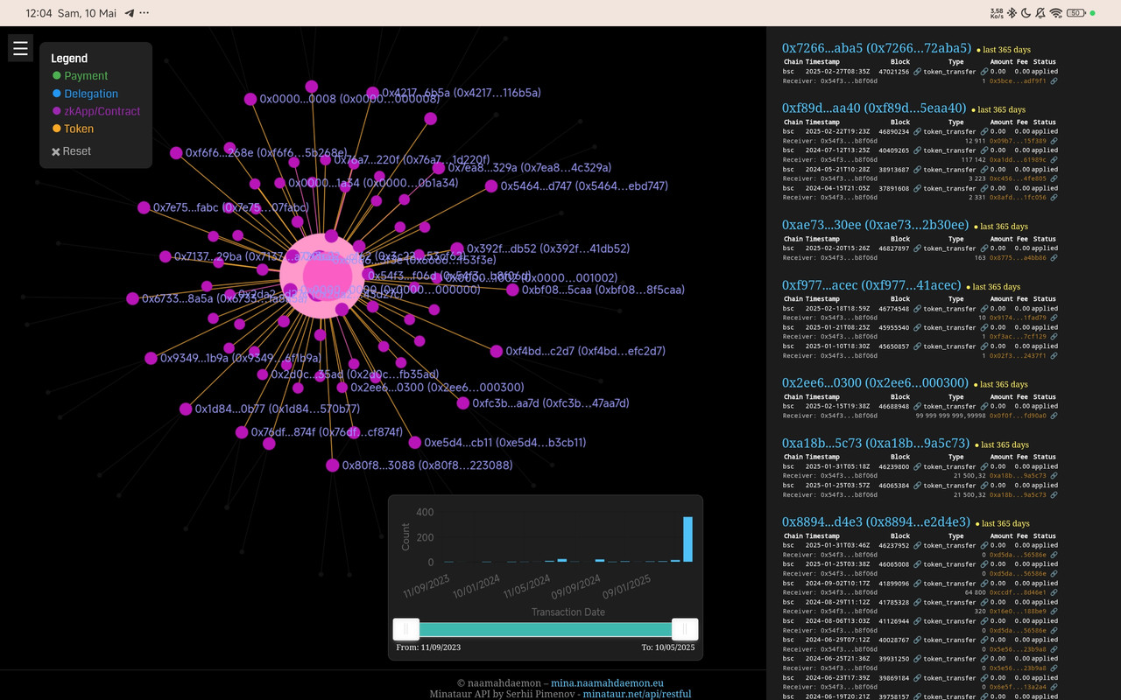Open link icon beside block 46237952
Image resolution: width=1121 pixels, height=700 pixels.
pyautogui.click(x=917, y=545)
